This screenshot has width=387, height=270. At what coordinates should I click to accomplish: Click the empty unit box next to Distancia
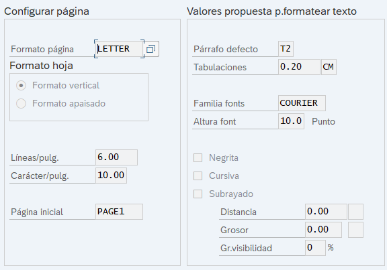355,212
